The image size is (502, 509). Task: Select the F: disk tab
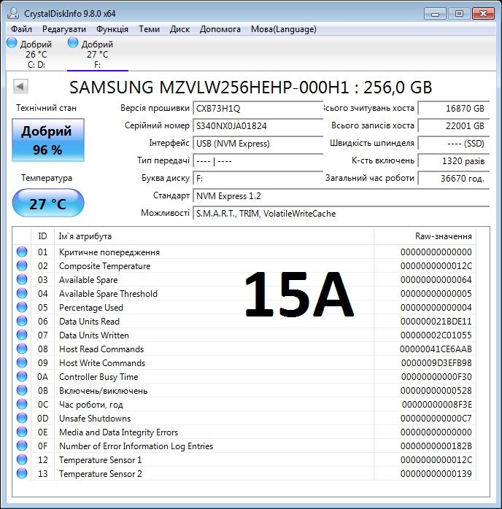[x=98, y=54]
